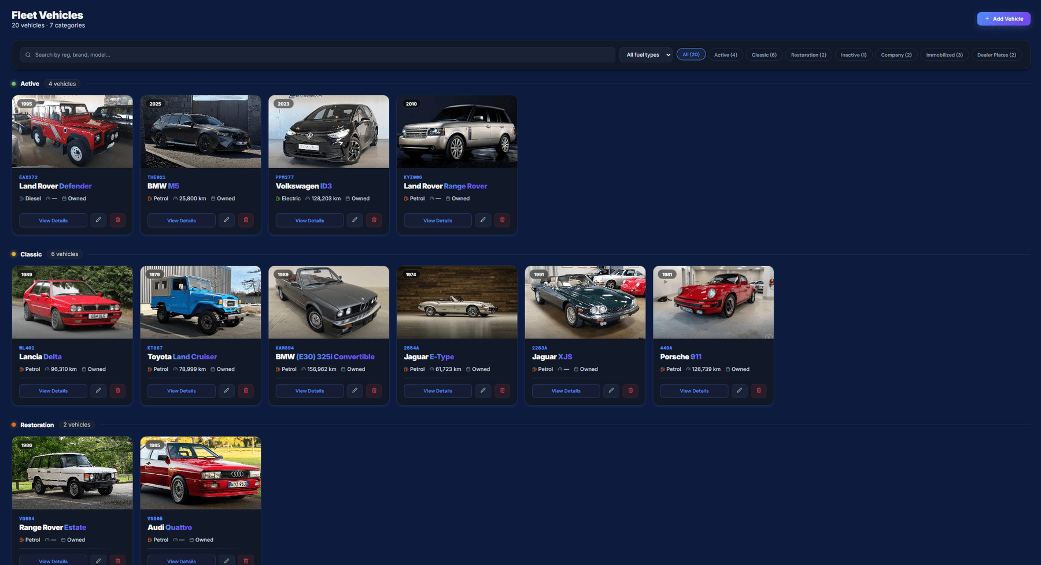Click the Add Vehicle button
The width and height of the screenshot is (1041, 565).
coord(1004,18)
